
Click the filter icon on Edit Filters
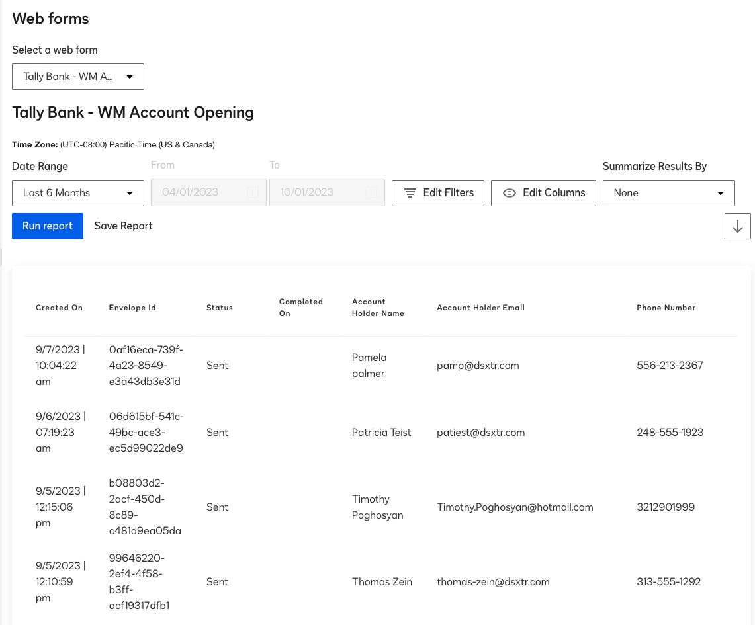point(412,193)
